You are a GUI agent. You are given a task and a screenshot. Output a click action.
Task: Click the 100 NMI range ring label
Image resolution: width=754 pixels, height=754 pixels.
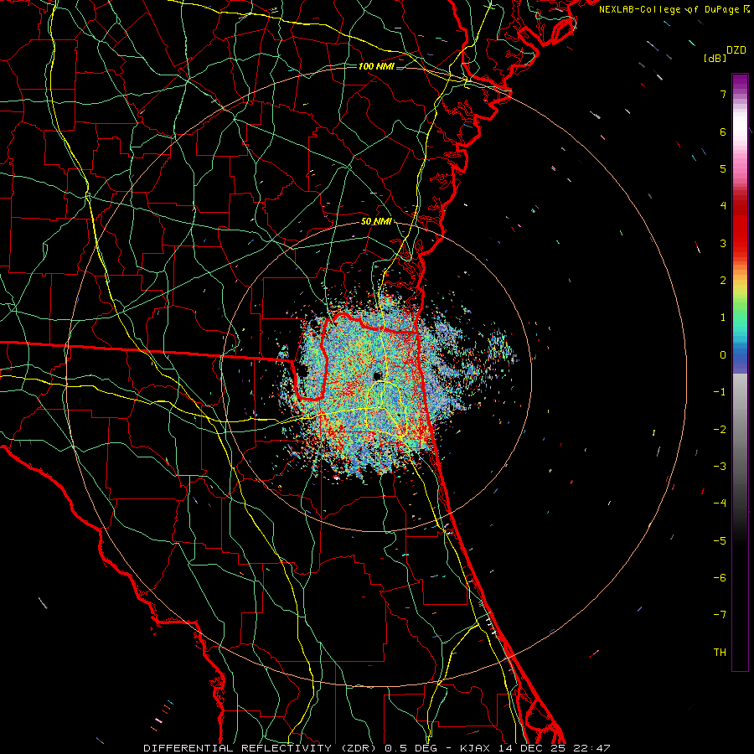[376, 66]
